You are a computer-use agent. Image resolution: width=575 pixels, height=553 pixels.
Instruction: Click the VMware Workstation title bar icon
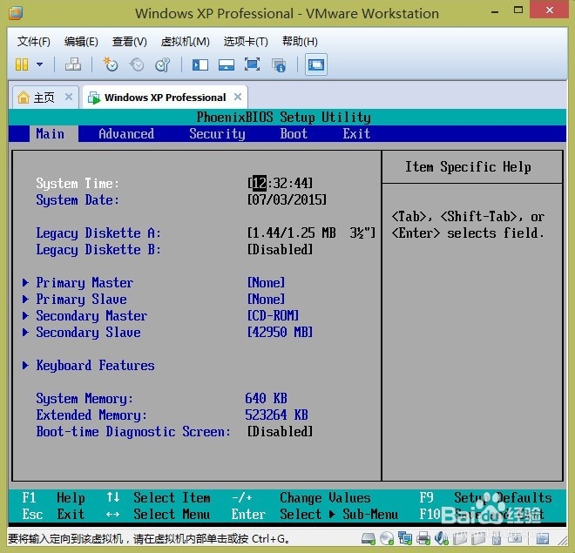click(16, 13)
